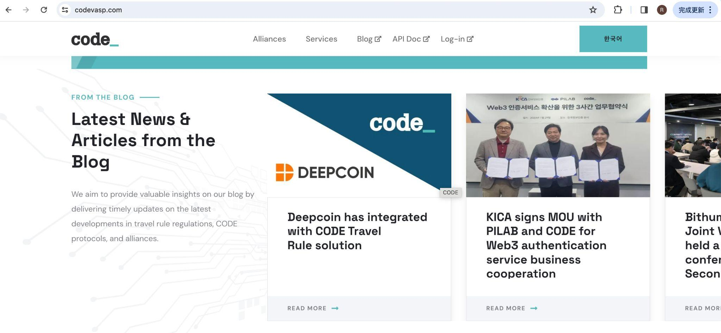Open the KICA signs MOU article

click(546, 245)
